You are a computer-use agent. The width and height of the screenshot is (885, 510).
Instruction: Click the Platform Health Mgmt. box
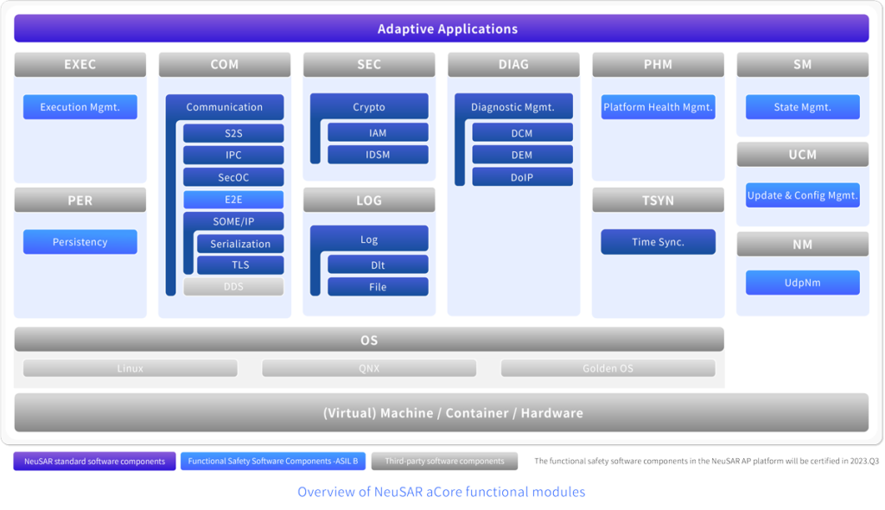[x=658, y=106]
